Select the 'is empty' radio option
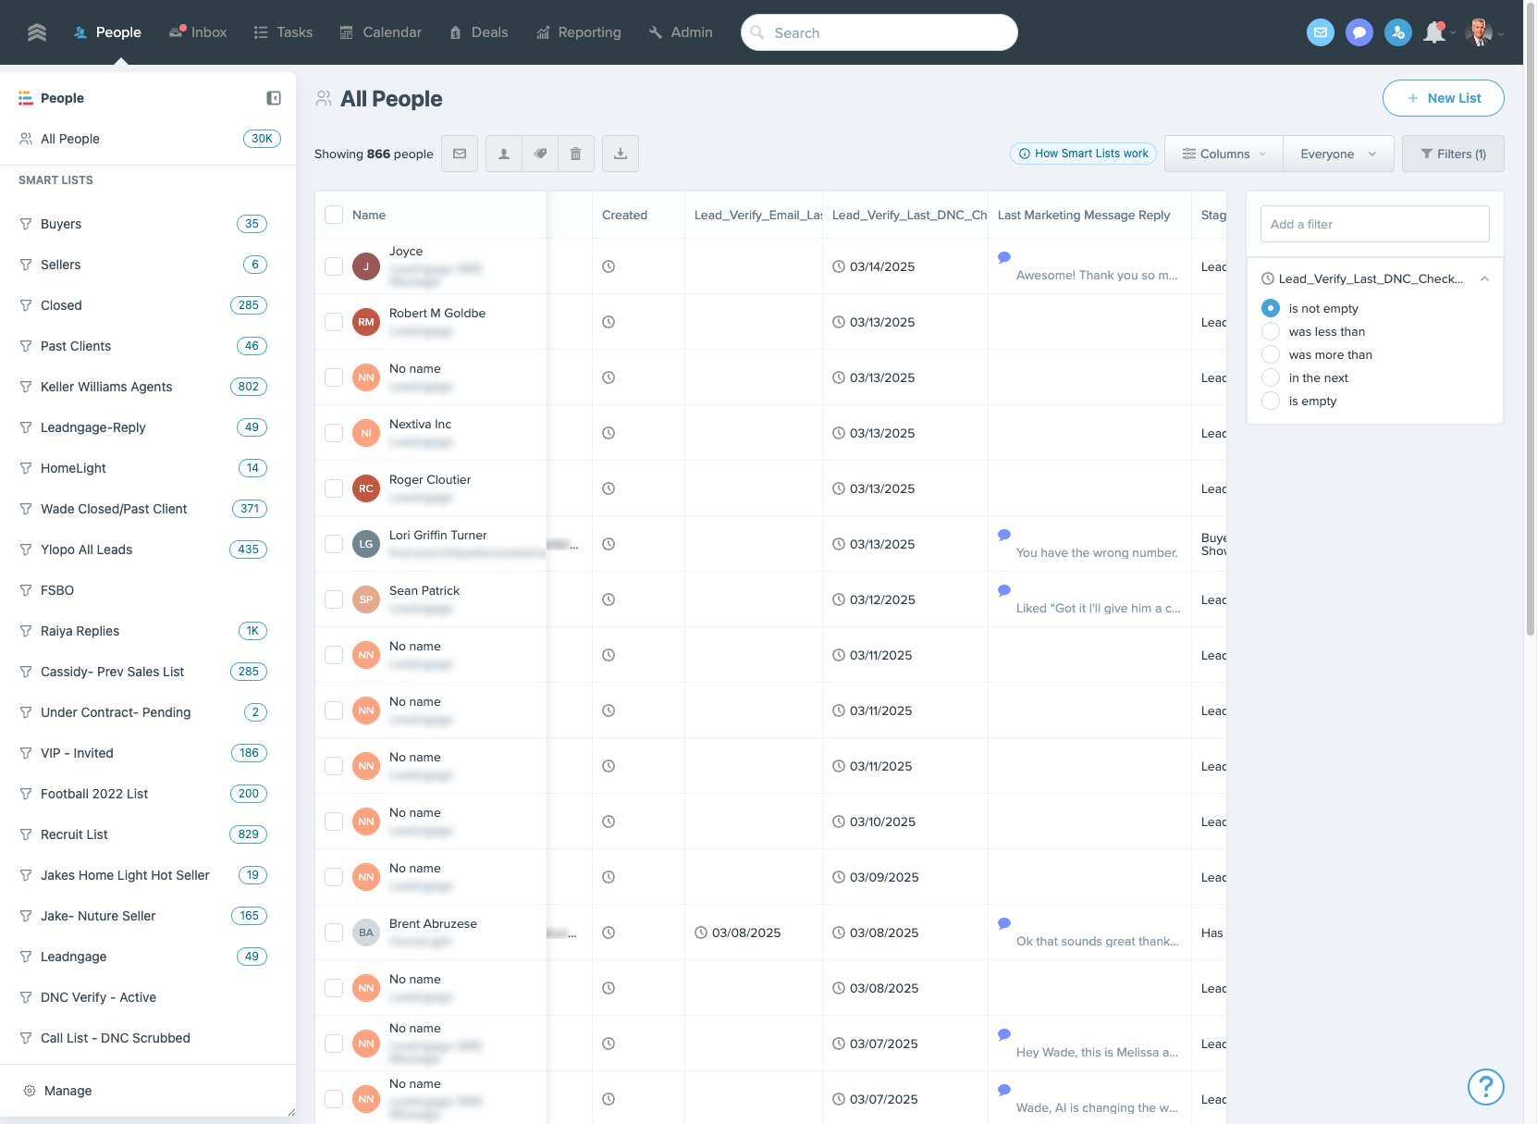Image resolution: width=1537 pixels, height=1124 pixels. coord(1271,401)
